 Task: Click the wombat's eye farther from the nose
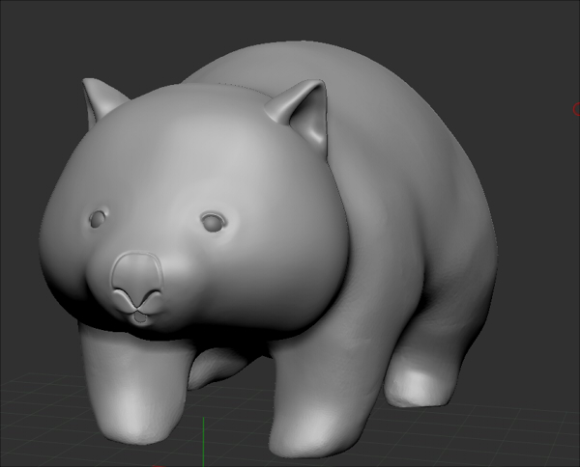coord(214,222)
